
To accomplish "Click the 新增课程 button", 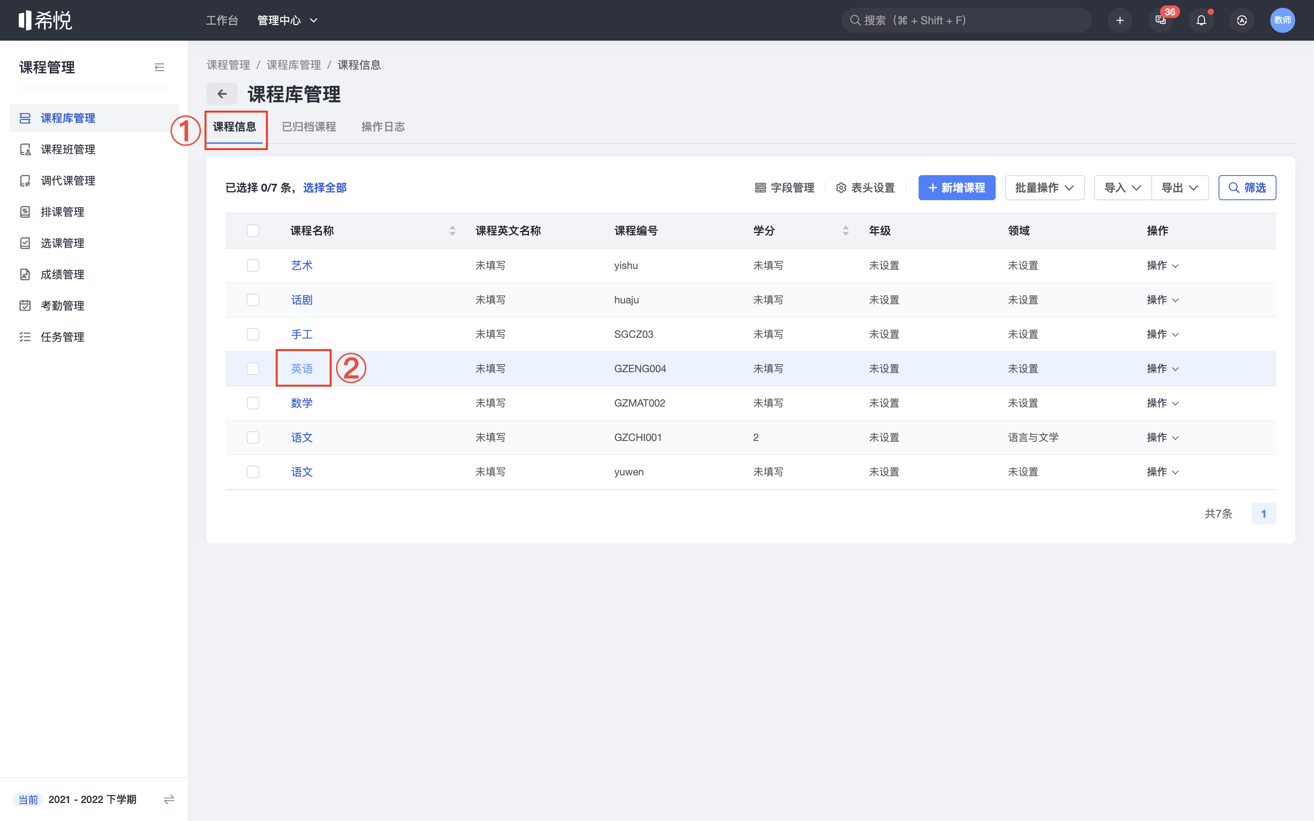I will tap(957, 188).
